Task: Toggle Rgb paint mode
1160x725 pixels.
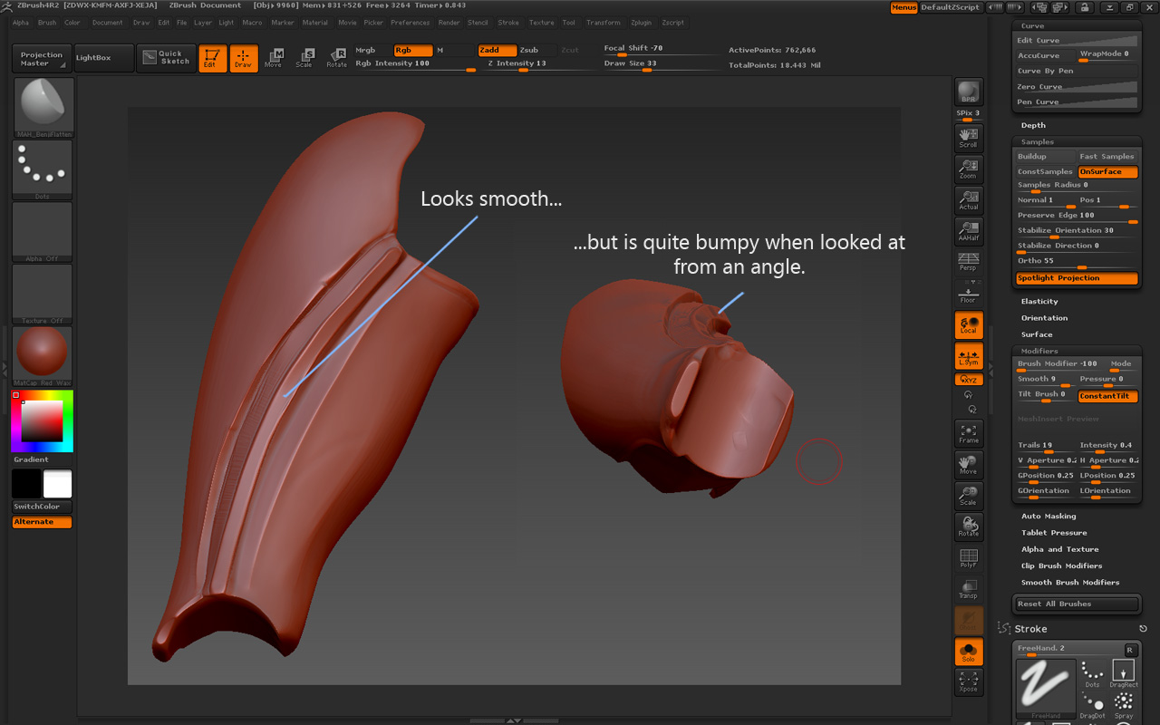Action: (x=413, y=51)
